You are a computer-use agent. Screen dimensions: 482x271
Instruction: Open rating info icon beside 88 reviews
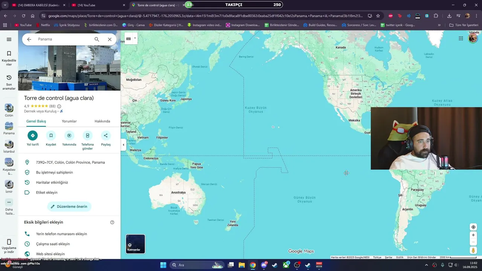[x=59, y=107]
